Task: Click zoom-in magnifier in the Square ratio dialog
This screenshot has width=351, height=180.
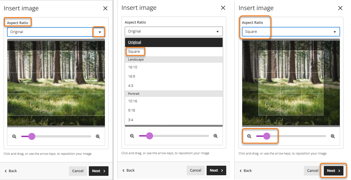Action: 333,136
